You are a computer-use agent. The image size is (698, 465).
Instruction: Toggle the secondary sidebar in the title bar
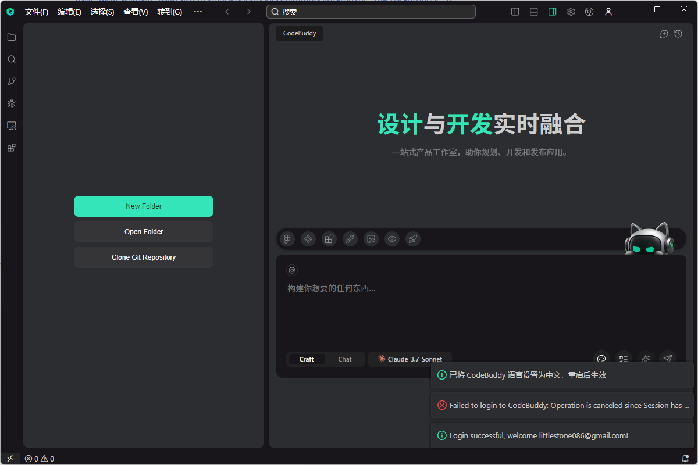point(552,11)
